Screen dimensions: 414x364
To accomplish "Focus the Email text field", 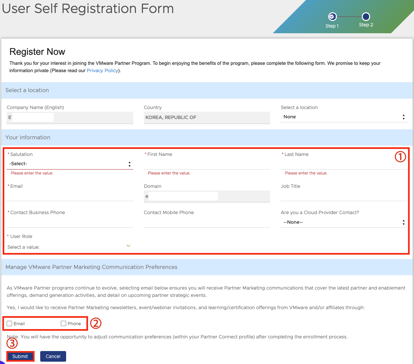I will pyautogui.click(x=70, y=196).
